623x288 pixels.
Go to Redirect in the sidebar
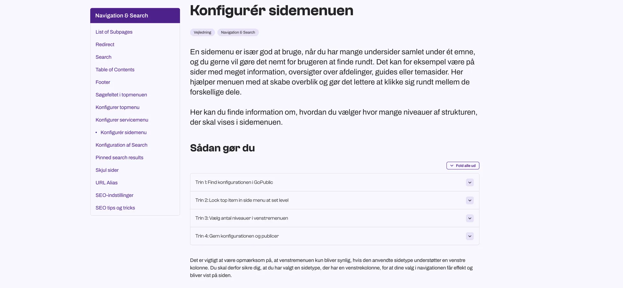click(x=105, y=44)
